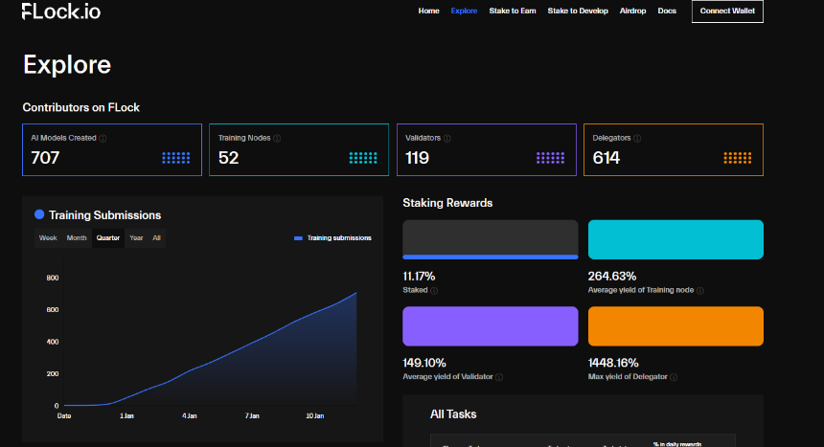Open info icon beside AI Models Created
824x447 pixels.
(103, 138)
